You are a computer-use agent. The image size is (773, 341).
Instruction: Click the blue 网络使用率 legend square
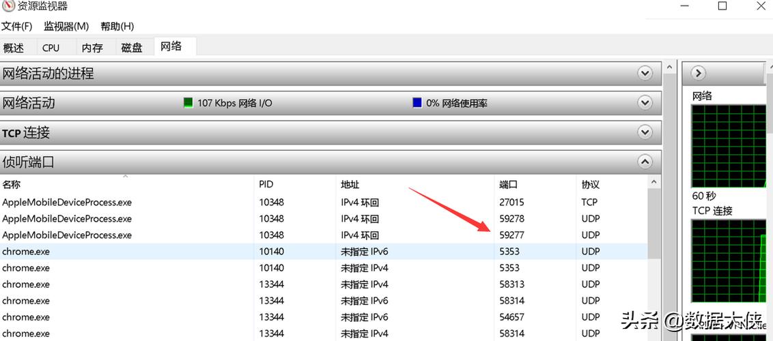pyautogui.click(x=417, y=103)
